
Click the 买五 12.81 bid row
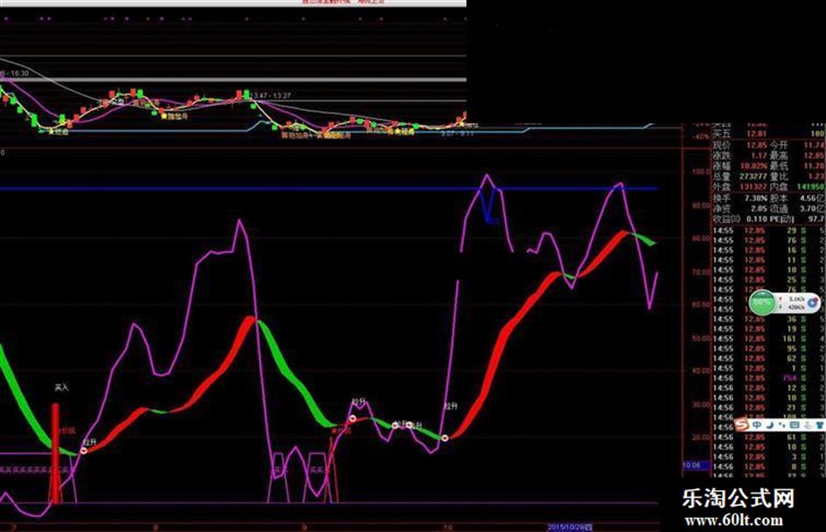point(768,135)
